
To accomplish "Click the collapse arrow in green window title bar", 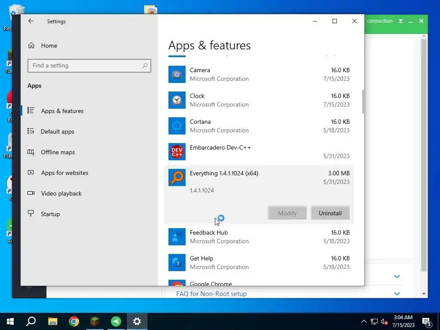I will 401,21.
